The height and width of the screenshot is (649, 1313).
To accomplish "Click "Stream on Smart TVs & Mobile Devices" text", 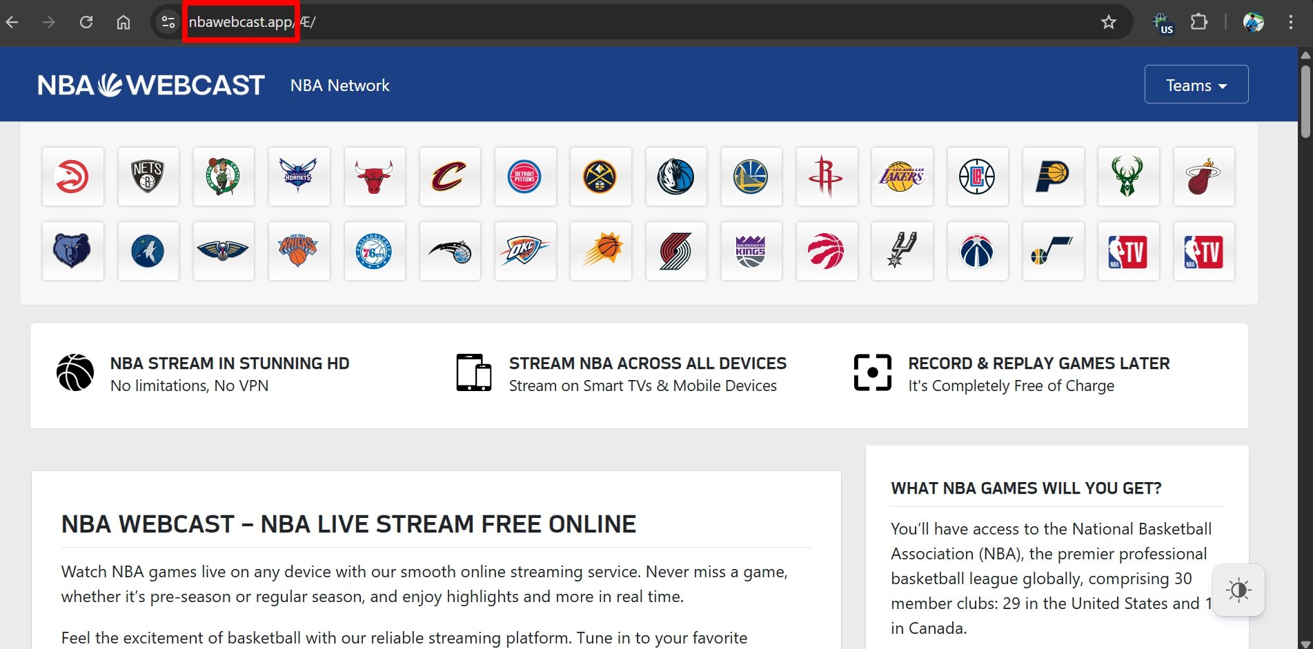I will coord(643,386).
